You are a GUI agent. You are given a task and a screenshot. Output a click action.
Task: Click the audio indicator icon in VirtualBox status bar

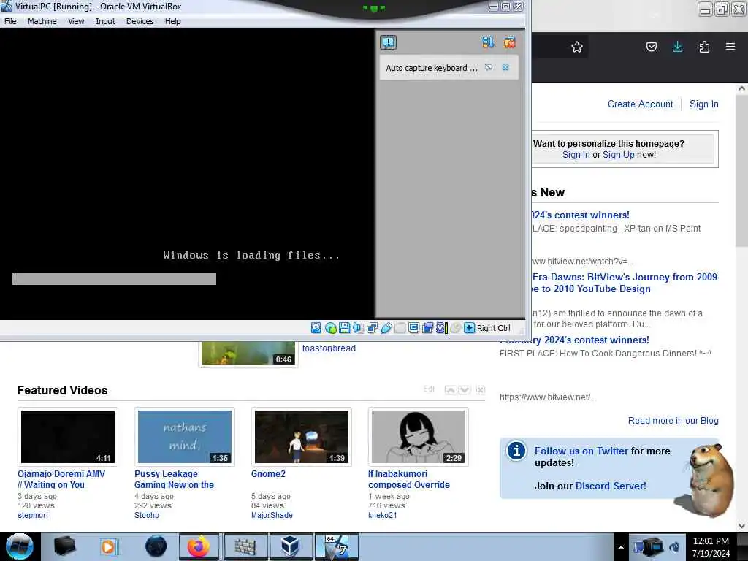[x=358, y=328]
